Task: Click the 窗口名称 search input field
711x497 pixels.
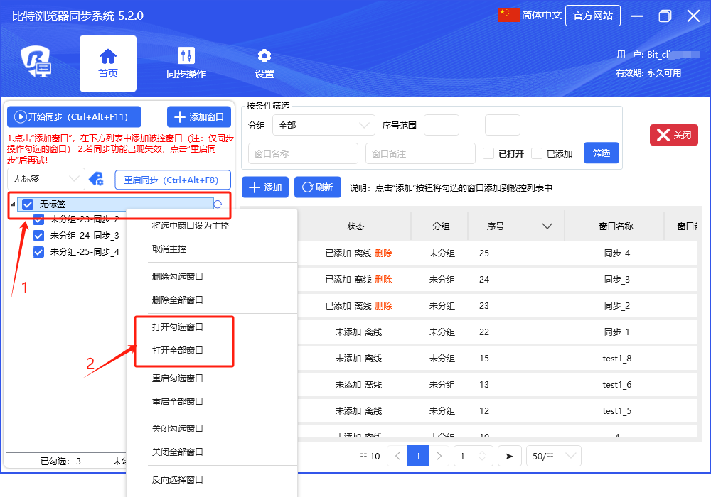Action: click(x=302, y=153)
